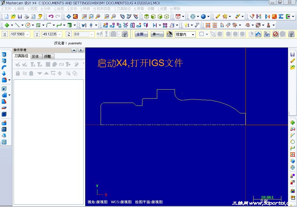This screenshot has width=297, height=207.
Task: Click the green plus create point icon
Action: pos(7,25)
